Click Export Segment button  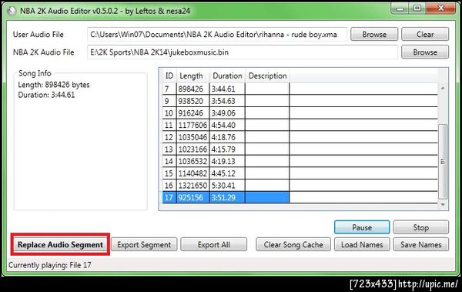pyautogui.click(x=144, y=244)
